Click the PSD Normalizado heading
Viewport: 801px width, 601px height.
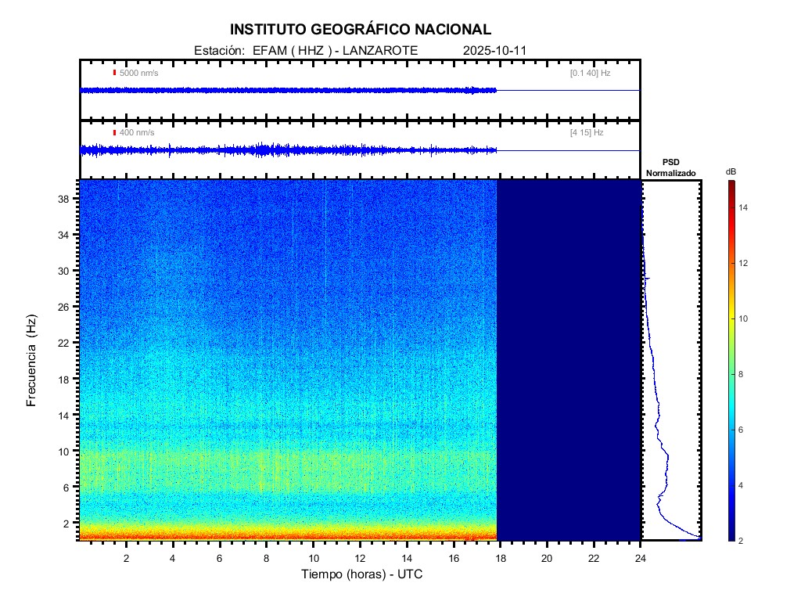(x=670, y=167)
